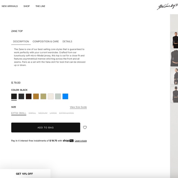This screenshot has height=178, width=178.
Task: Select the pale sage color swatch
Action: click(58, 96)
